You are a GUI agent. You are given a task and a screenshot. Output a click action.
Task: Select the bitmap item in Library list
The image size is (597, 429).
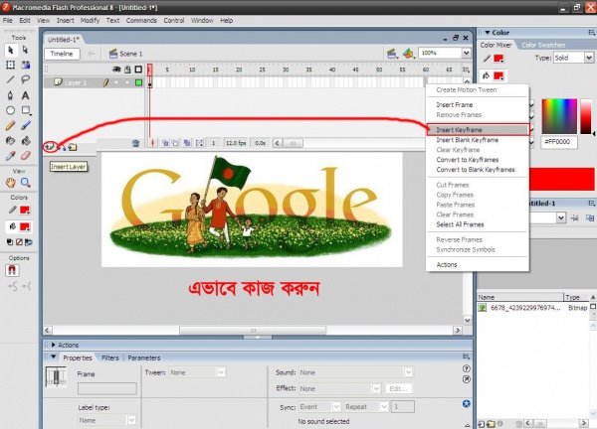[533, 308]
